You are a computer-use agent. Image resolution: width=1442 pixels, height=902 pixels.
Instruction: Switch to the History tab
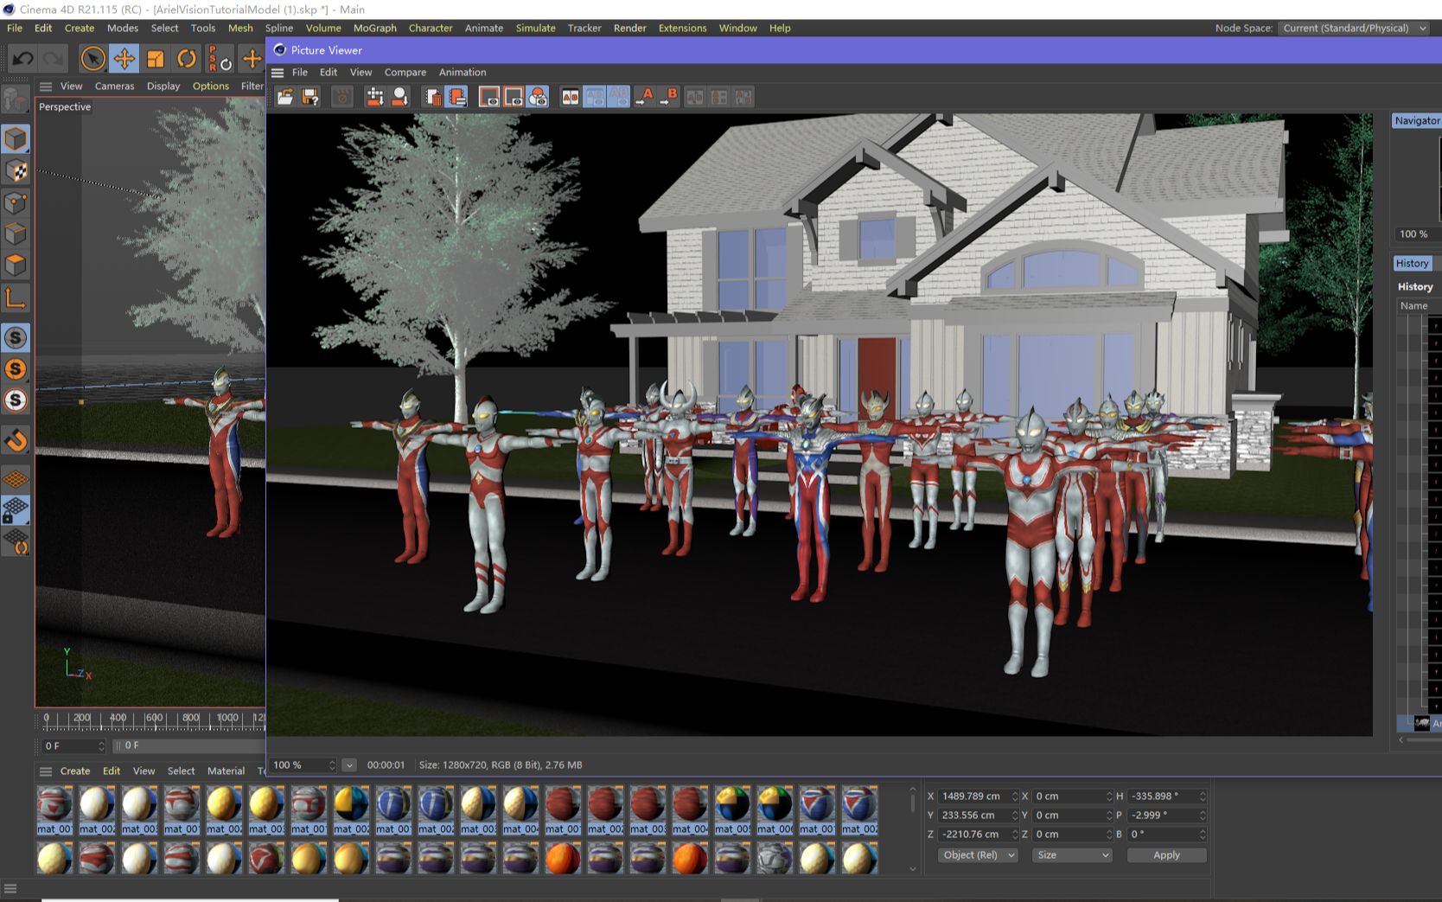click(1413, 263)
